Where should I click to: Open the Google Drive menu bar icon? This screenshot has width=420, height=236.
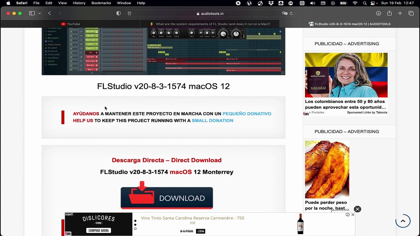(281, 3)
